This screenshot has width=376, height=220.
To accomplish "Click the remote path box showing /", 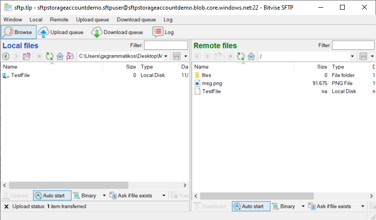I will pos(304,57).
